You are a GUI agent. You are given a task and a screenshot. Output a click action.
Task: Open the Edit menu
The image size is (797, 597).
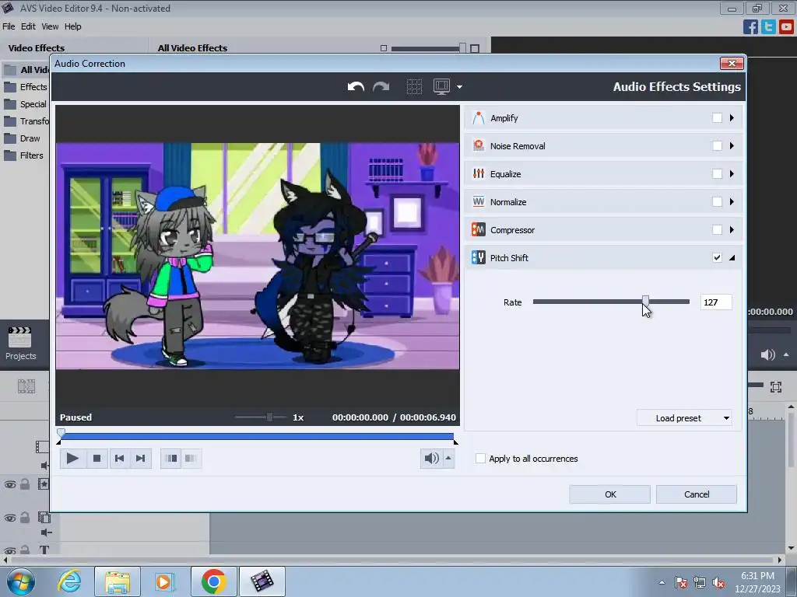pos(28,26)
